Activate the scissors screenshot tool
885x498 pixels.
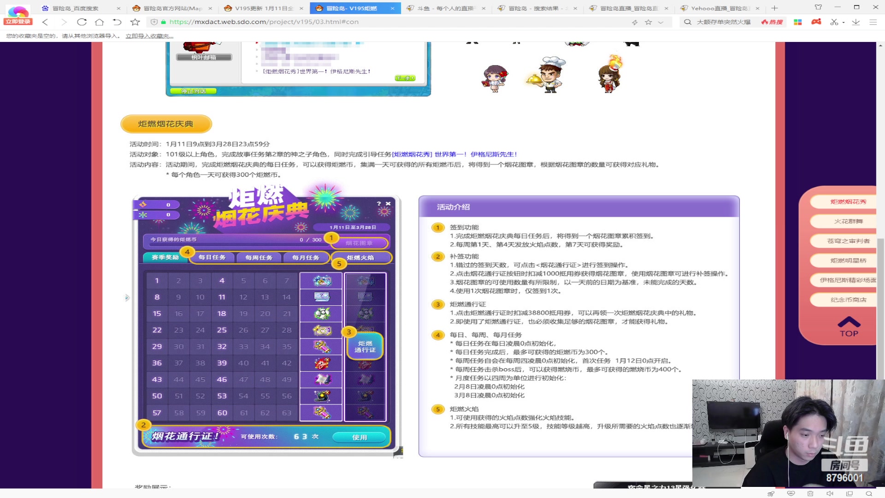834,22
